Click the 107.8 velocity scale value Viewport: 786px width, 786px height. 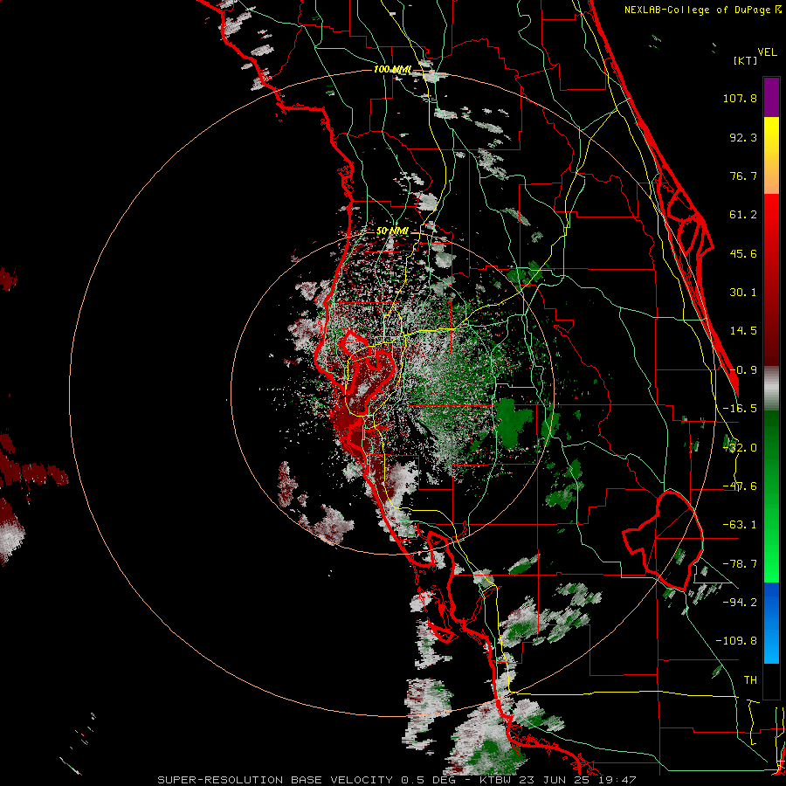[740, 98]
